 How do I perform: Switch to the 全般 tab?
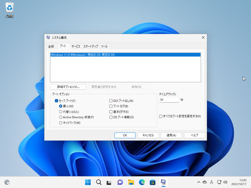pos(51,46)
